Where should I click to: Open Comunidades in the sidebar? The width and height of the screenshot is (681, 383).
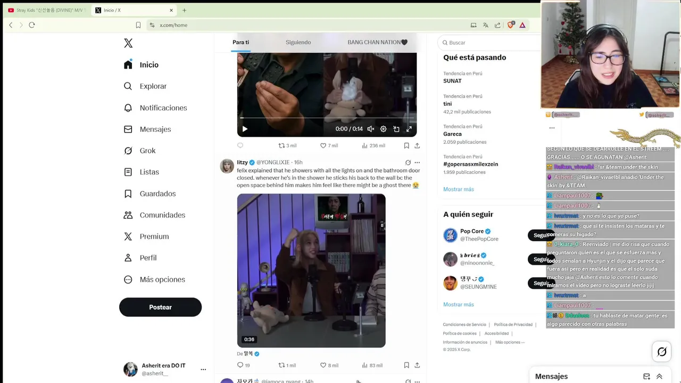click(x=154, y=215)
